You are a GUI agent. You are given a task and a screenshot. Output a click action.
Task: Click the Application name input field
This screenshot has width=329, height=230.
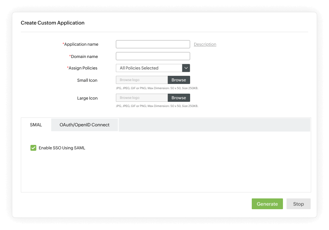tap(153, 44)
